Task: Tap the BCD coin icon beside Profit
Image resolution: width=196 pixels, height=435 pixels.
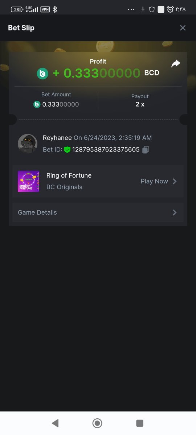Action: tap(42, 74)
